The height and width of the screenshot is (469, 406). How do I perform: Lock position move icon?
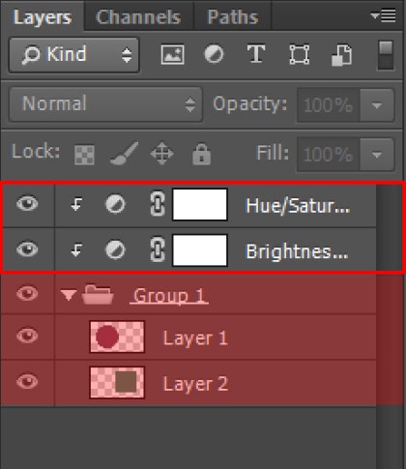pos(162,153)
